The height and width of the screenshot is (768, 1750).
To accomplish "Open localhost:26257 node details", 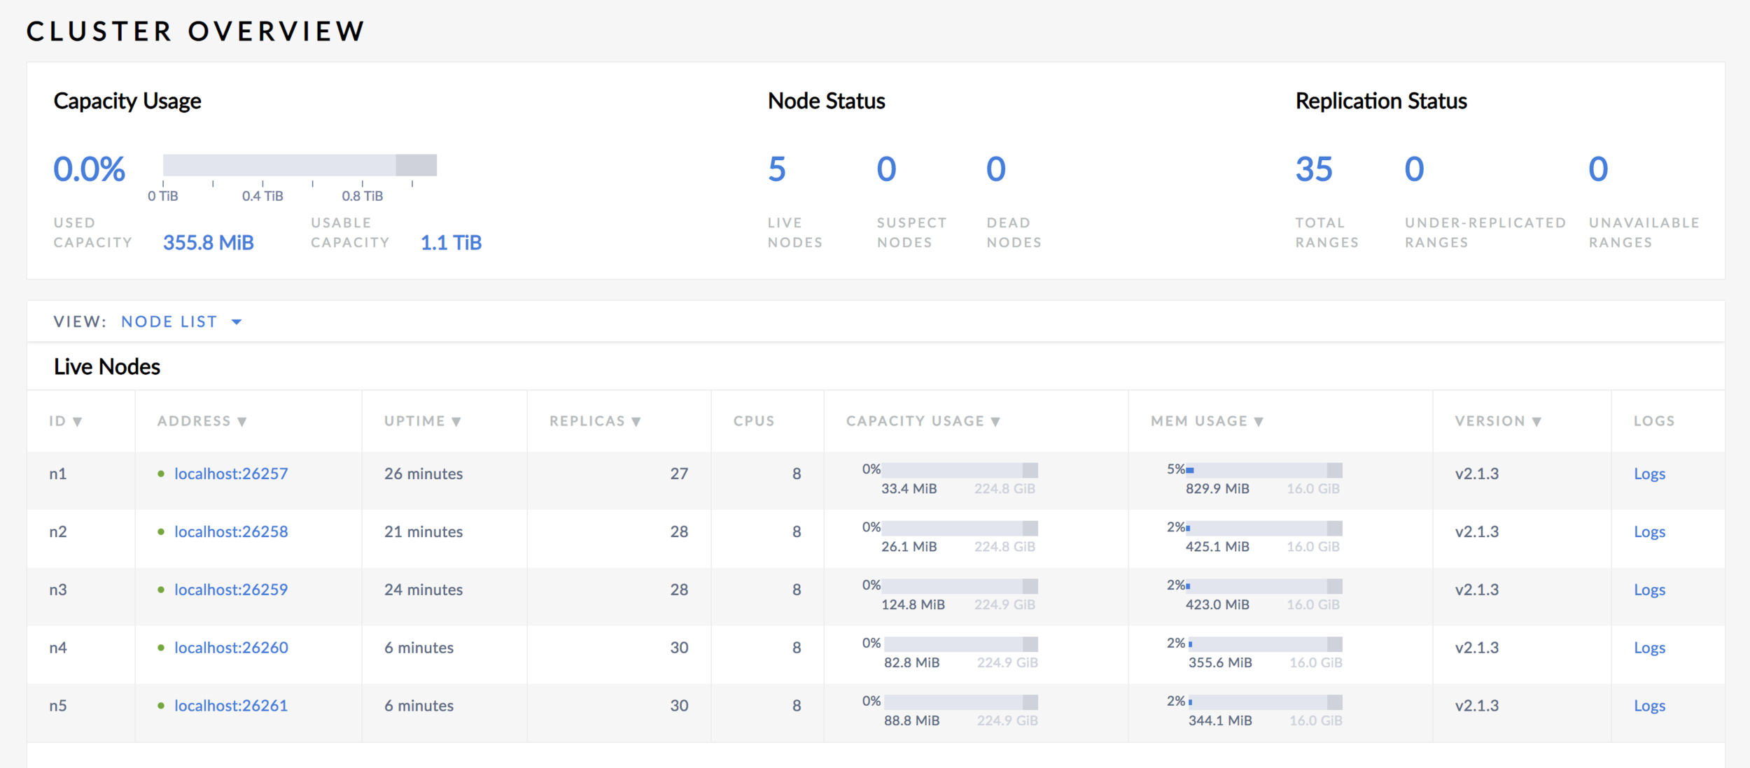I will pyautogui.click(x=231, y=474).
